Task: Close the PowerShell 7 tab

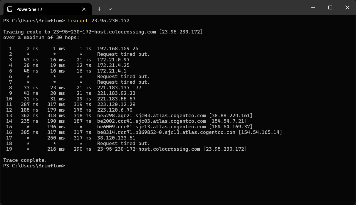Action: [x=84, y=9]
